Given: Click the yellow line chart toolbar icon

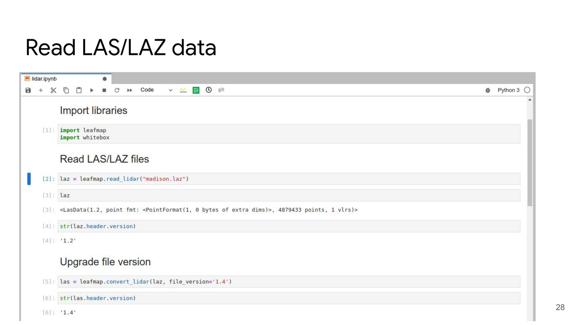Looking at the screenshot, I should pyautogui.click(x=183, y=90).
